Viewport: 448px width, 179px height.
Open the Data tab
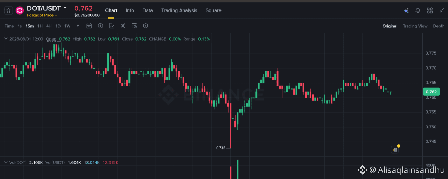148,10
